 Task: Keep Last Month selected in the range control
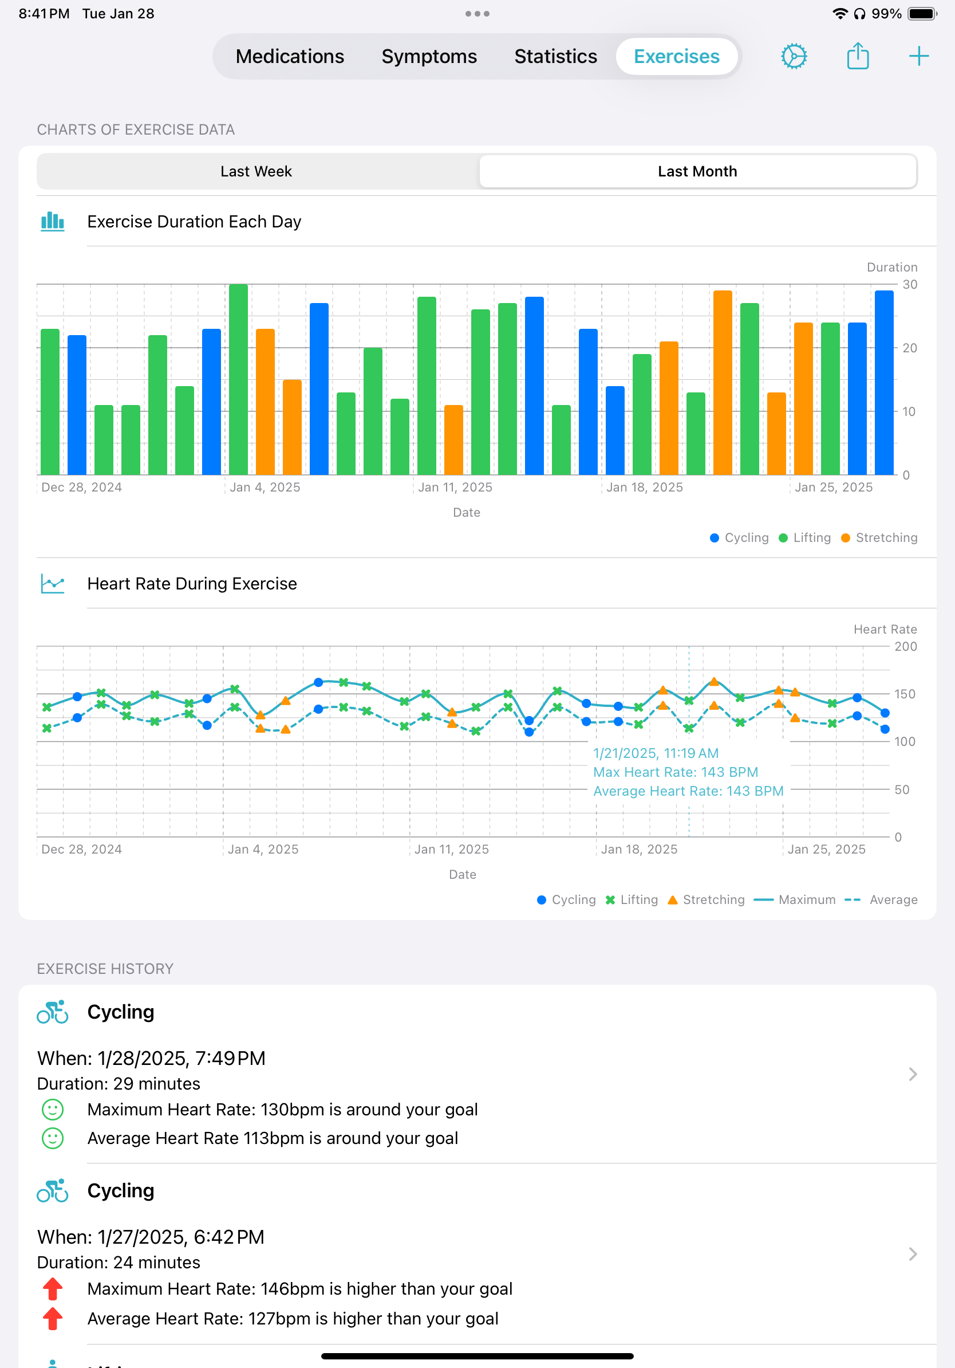click(x=697, y=171)
